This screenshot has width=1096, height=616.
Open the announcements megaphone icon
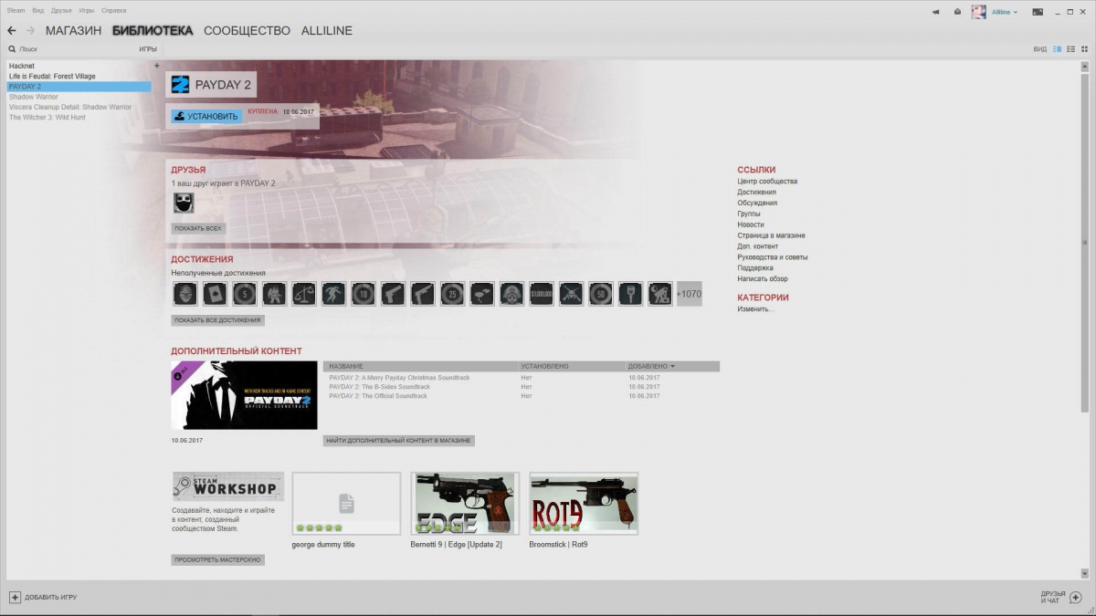(x=936, y=12)
